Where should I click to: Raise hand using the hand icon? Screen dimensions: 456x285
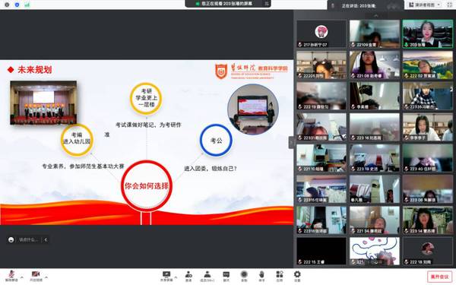(261, 276)
